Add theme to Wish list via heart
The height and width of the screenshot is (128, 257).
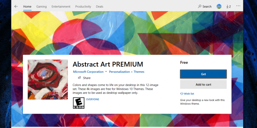[187, 94]
